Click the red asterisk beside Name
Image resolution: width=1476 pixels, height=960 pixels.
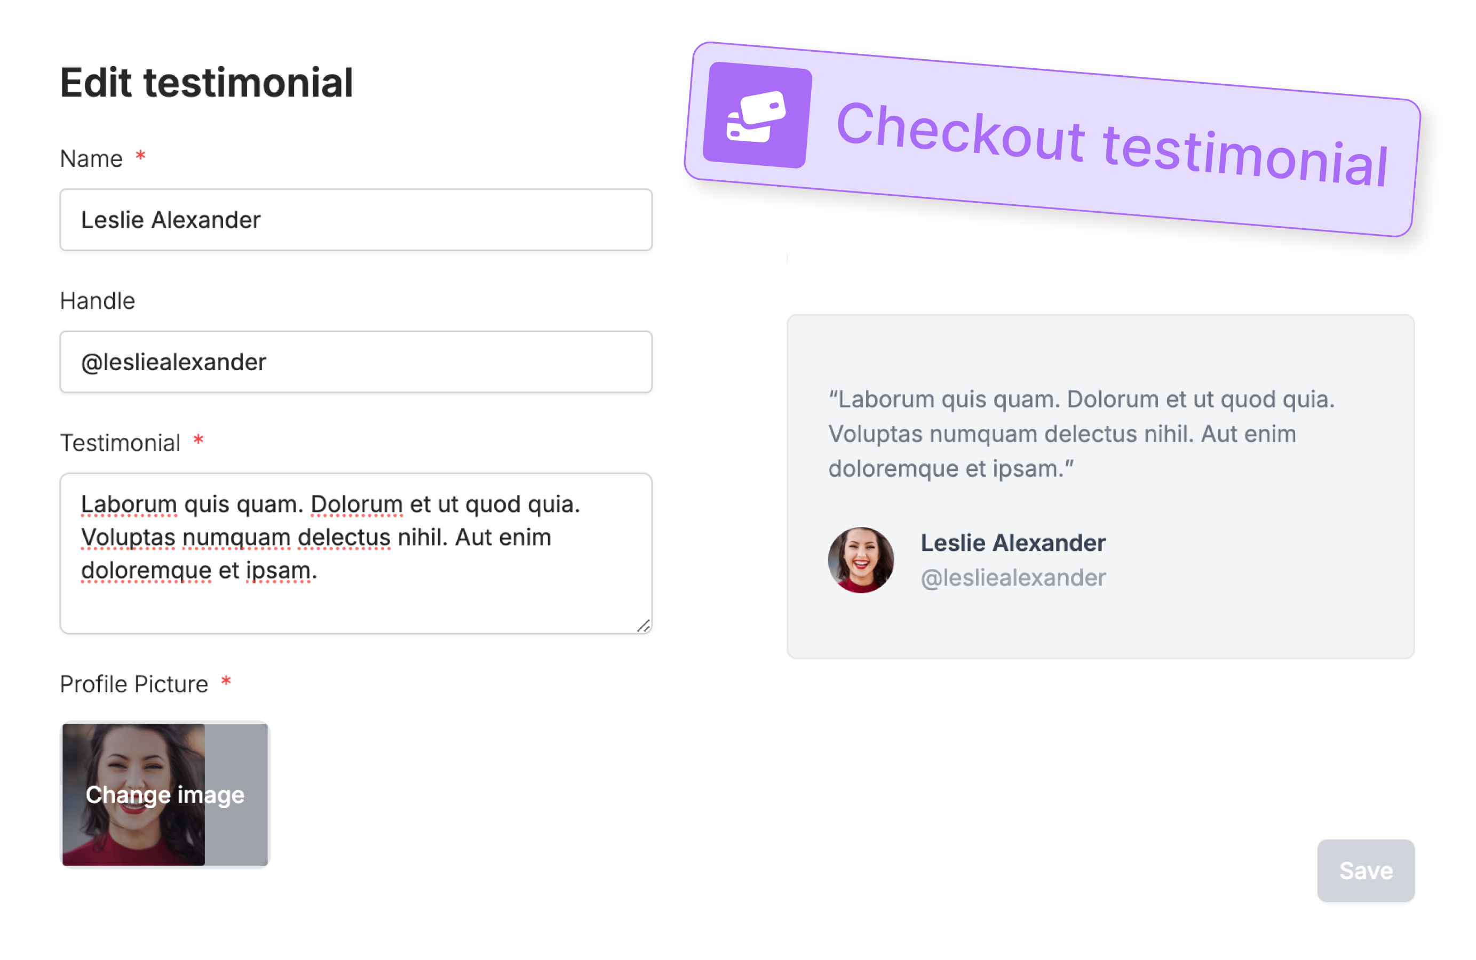141,155
